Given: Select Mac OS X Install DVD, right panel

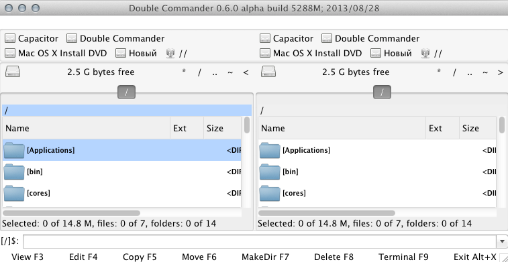Looking at the screenshot, I should 311,53.
